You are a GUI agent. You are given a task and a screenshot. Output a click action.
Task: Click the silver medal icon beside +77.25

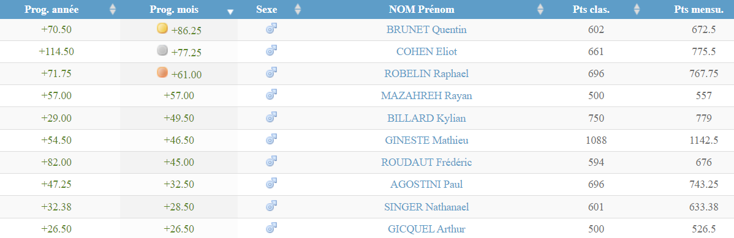click(162, 51)
